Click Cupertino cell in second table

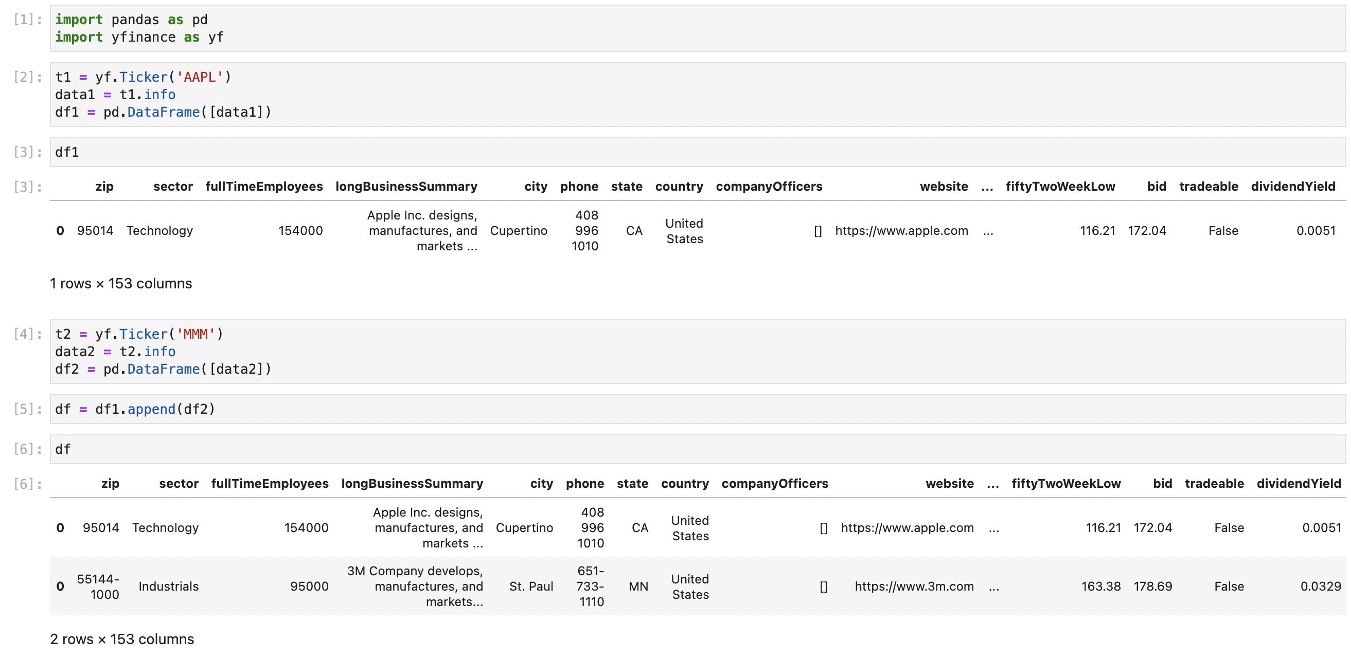[x=524, y=527]
